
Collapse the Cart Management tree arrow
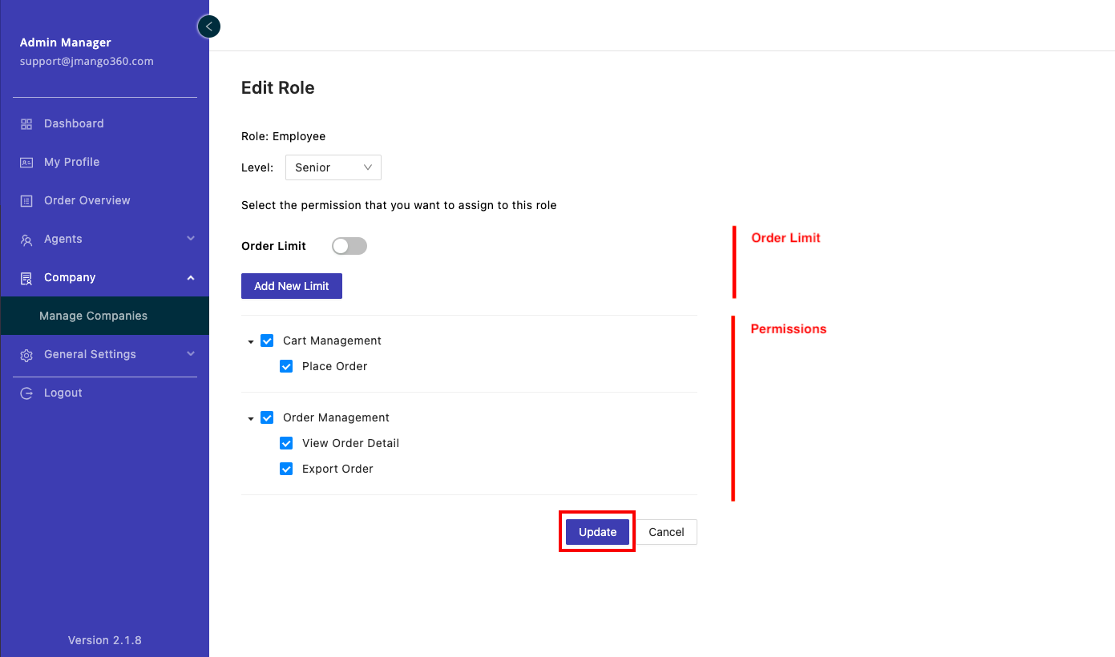251,341
